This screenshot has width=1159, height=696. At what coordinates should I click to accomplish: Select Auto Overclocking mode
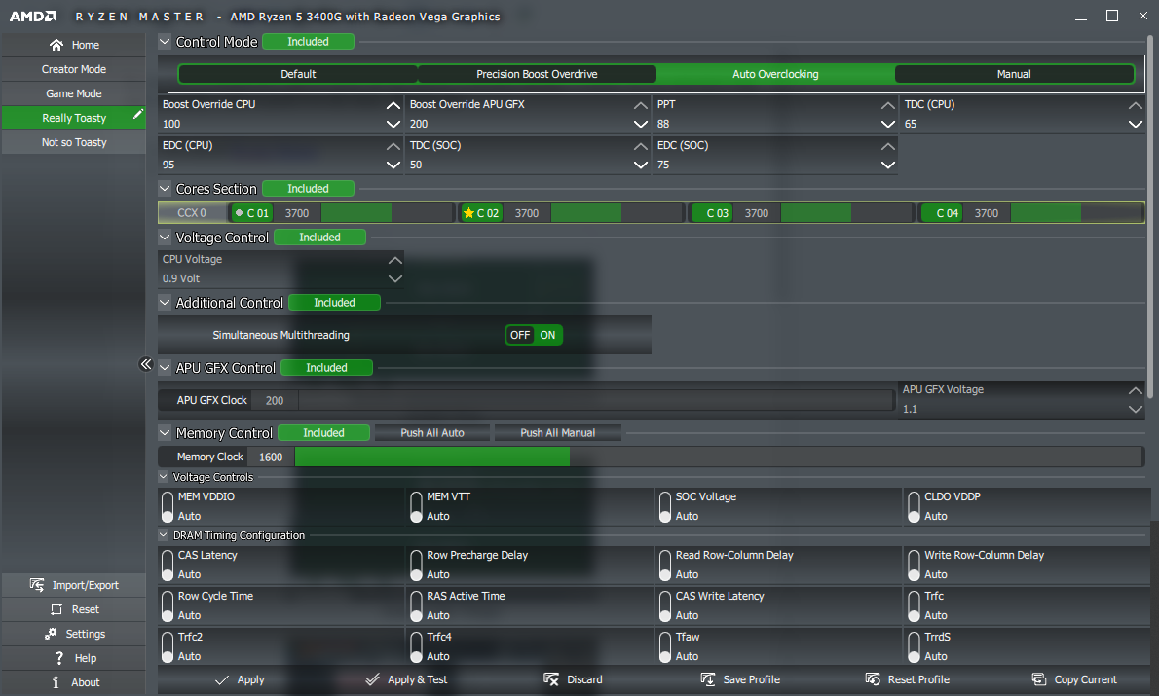point(775,74)
